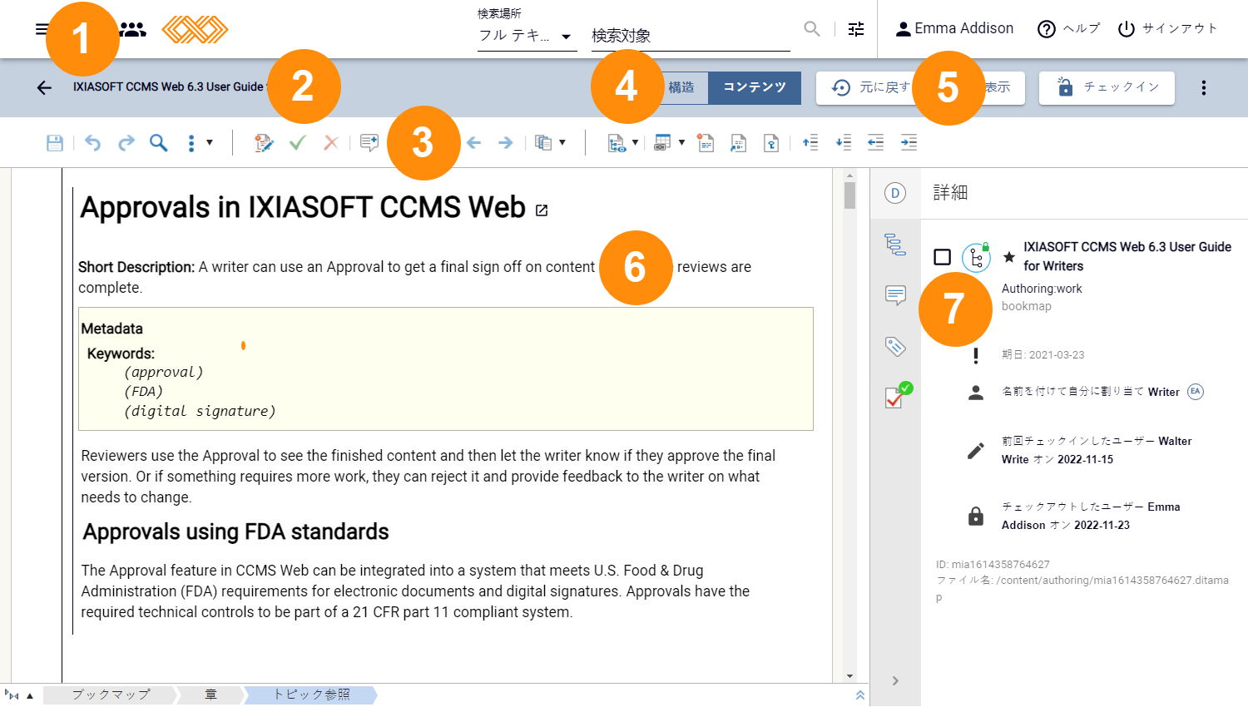Screen dimensions: 1248x707
Task: Open the tree view eye icon dropdown in toolbar
Action: click(x=622, y=143)
